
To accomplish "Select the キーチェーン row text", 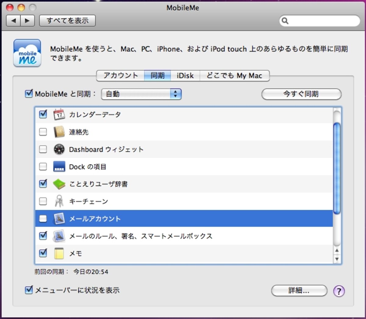I will tap(88, 201).
